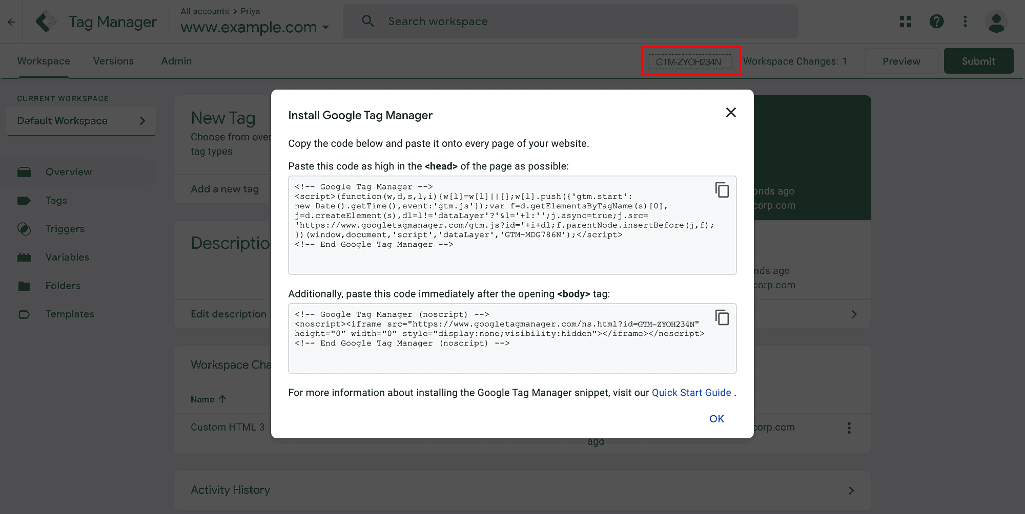Switch to the Admin tab

(x=176, y=61)
